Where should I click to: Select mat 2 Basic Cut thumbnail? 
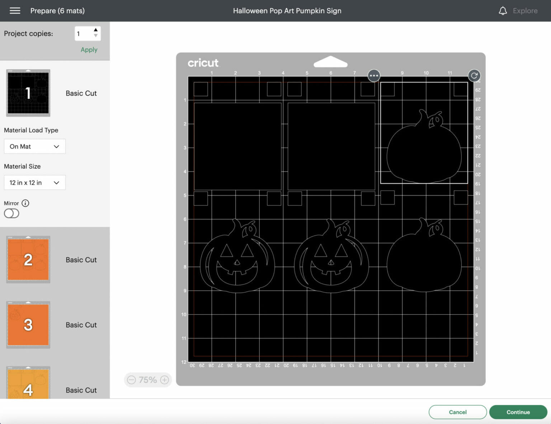pos(28,260)
